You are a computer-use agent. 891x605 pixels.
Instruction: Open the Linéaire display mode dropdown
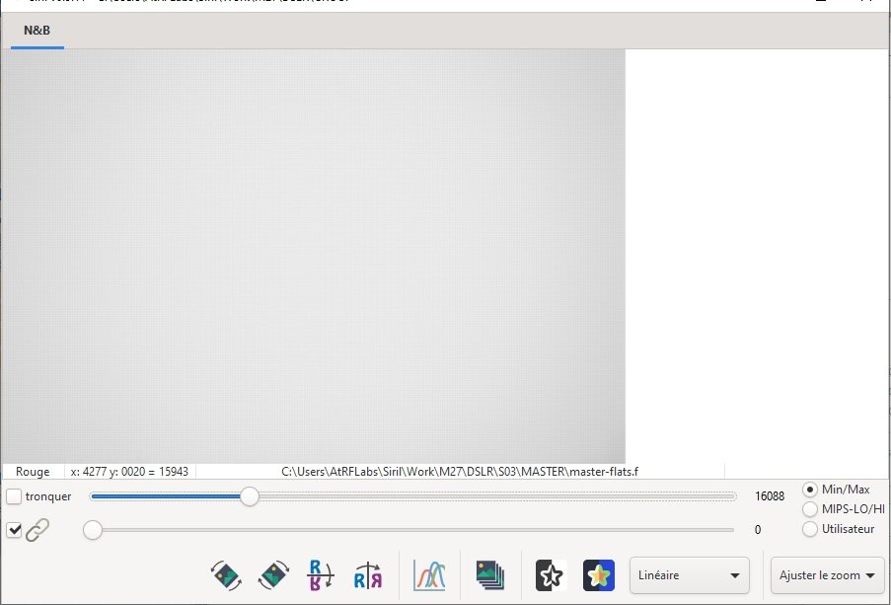(690, 575)
